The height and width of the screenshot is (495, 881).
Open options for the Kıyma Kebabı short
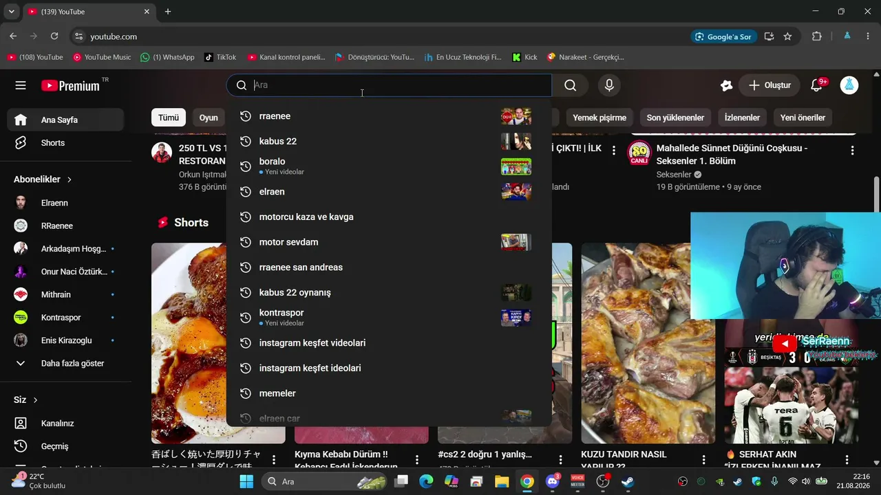pos(417,459)
